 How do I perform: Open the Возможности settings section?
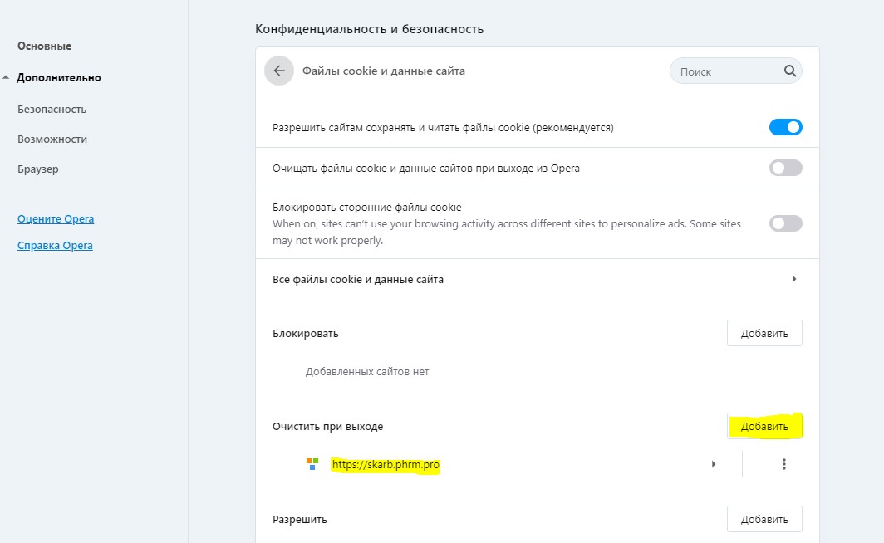click(52, 139)
